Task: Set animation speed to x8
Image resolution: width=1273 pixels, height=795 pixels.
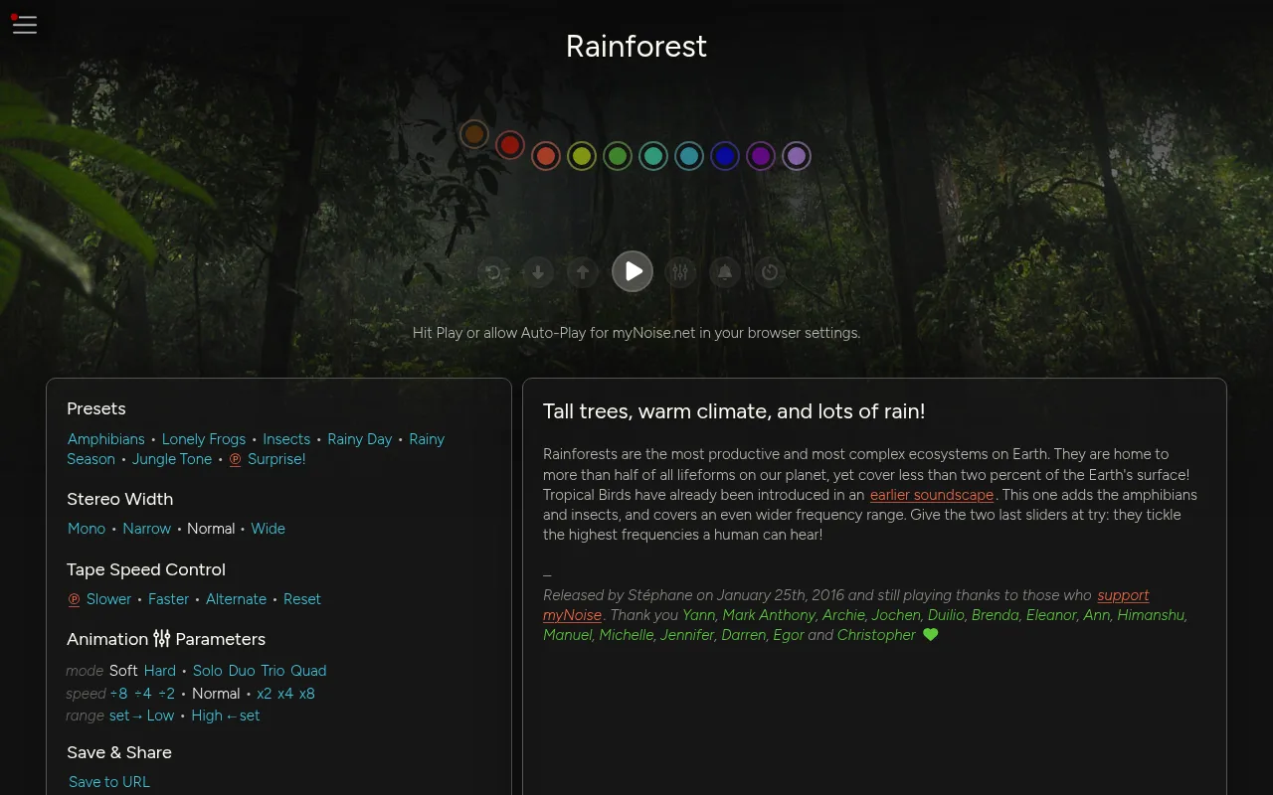Action: [x=307, y=694]
